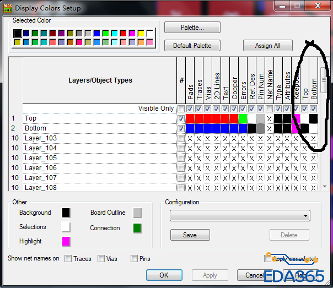The image size is (333, 288).
Task: Save the color configuration
Action: [190, 235]
